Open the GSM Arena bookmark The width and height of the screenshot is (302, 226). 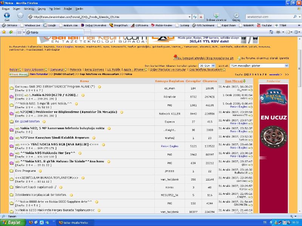tap(139, 25)
